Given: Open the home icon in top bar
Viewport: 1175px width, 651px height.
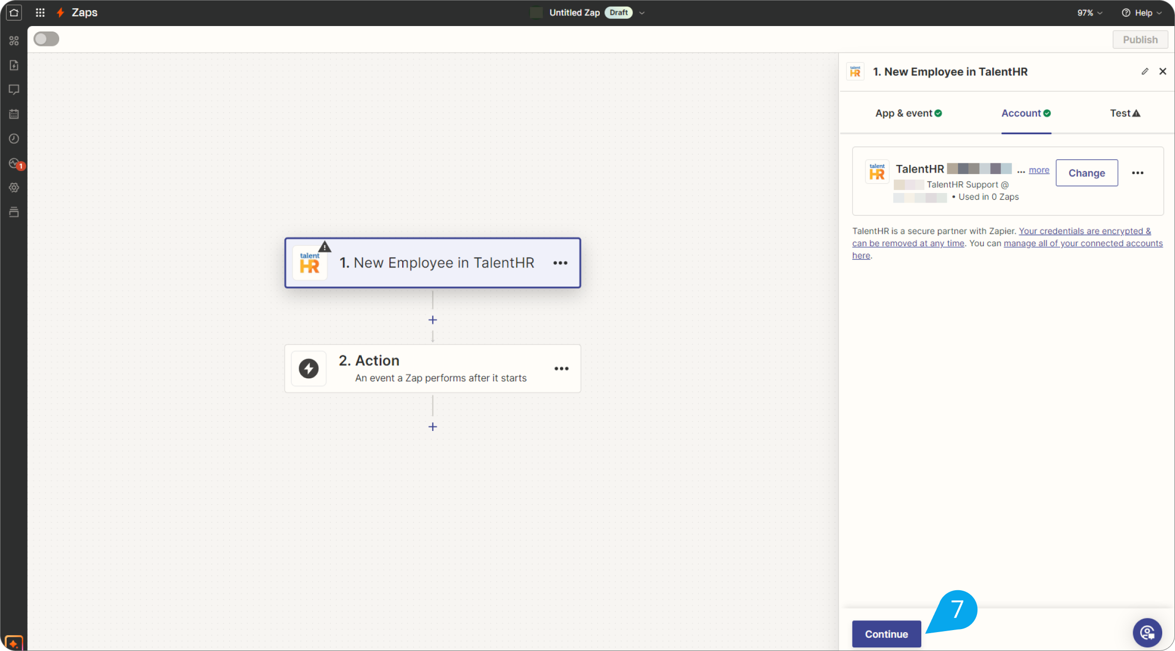Looking at the screenshot, I should pos(14,13).
